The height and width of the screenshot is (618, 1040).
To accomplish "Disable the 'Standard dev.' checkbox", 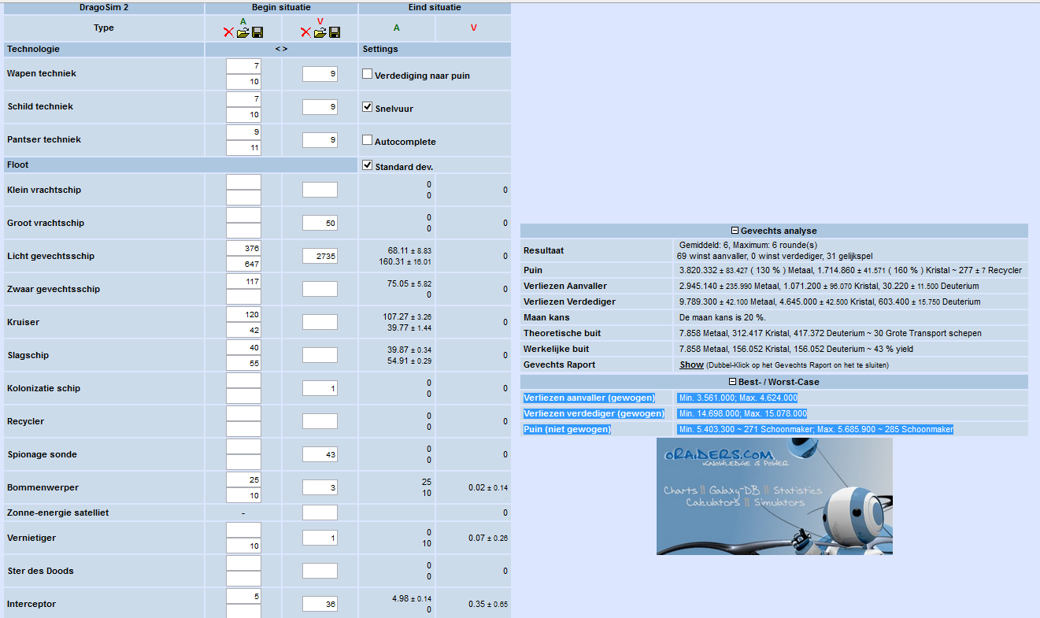I will click(x=367, y=165).
